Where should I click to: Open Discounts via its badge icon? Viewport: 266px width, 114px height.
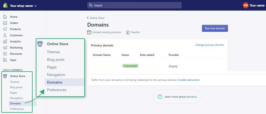click(x=5, y=54)
